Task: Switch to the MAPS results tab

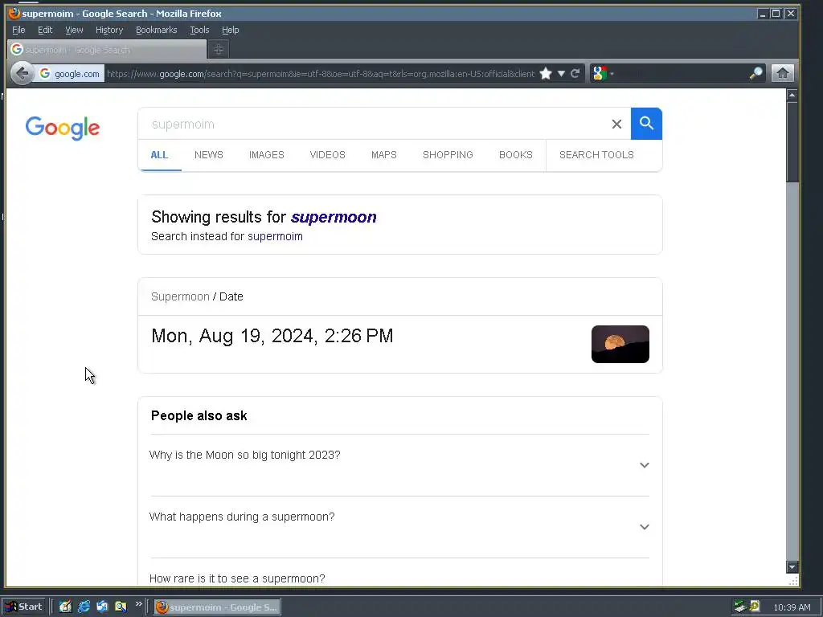Action: pyautogui.click(x=383, y=155)
